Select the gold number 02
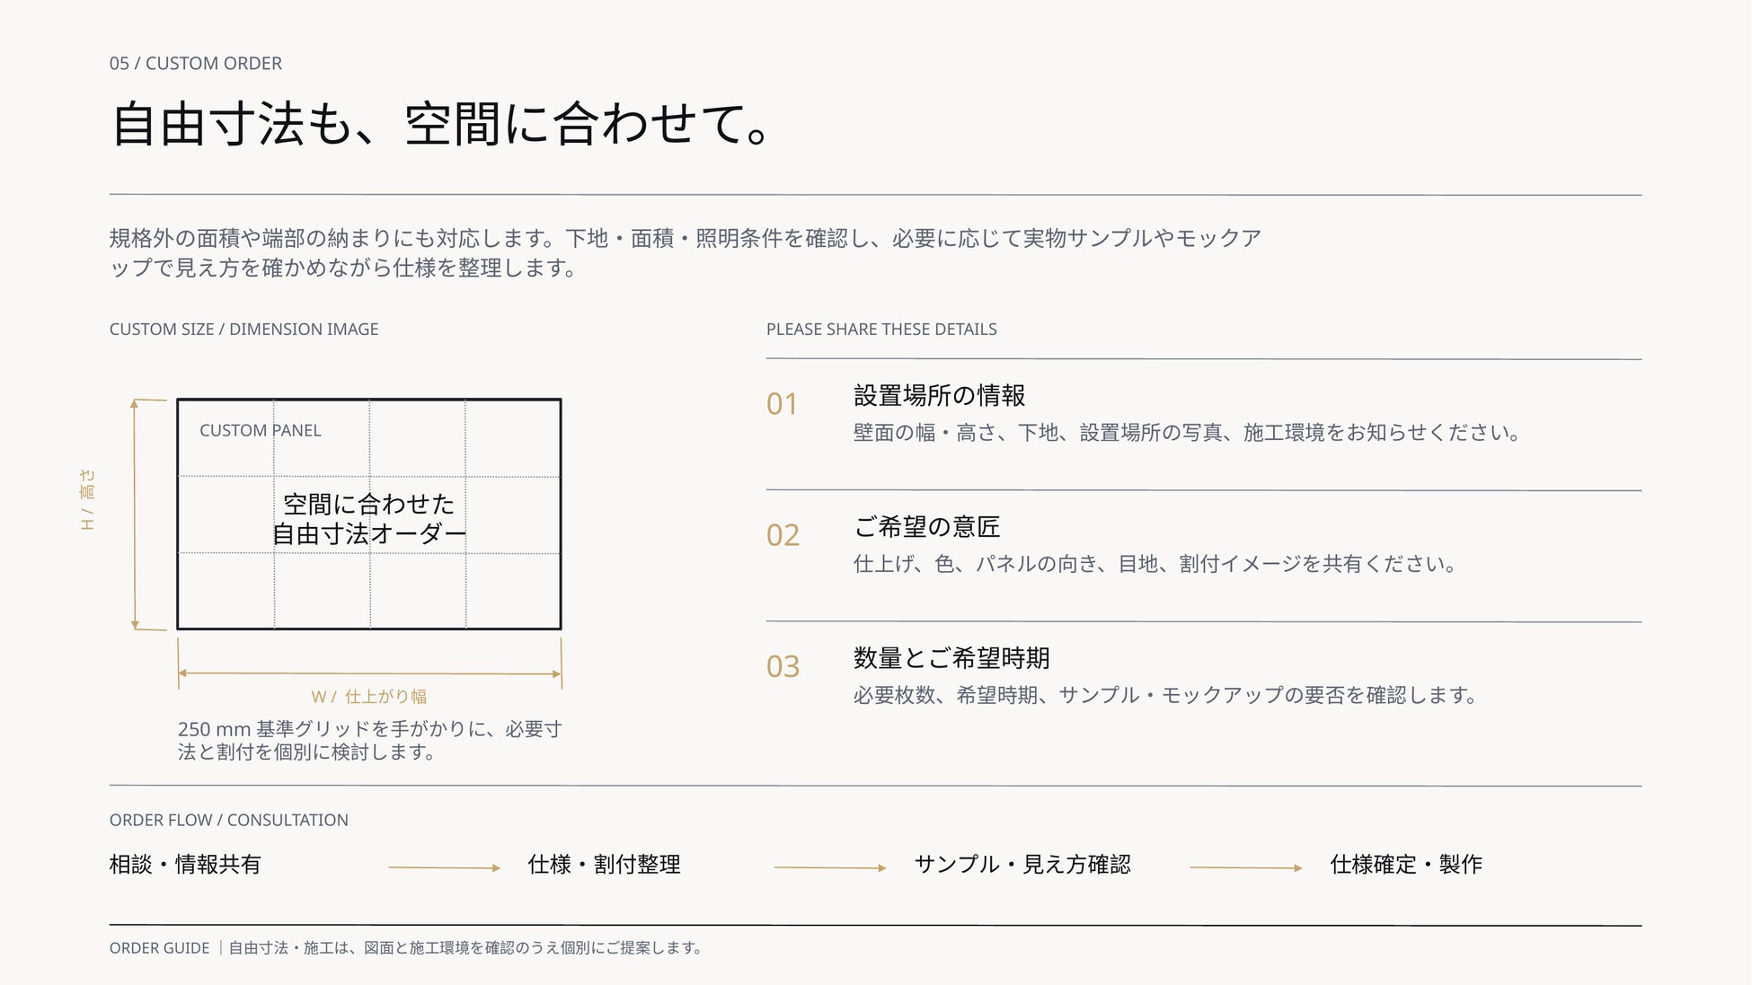Viewport: 1752px width, 985px height. pos(783,535)
